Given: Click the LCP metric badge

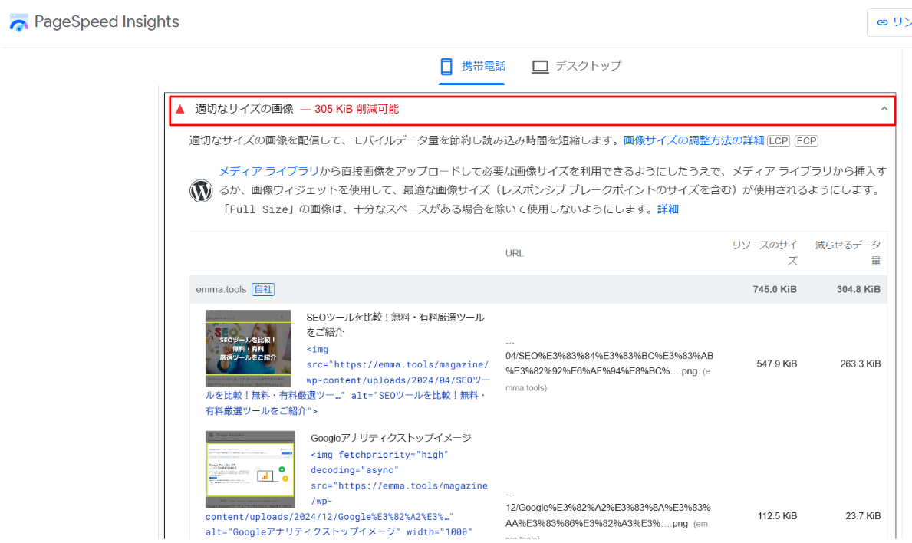Looking at the screenshot, I should pyautogui.click(x=779, y=141).
